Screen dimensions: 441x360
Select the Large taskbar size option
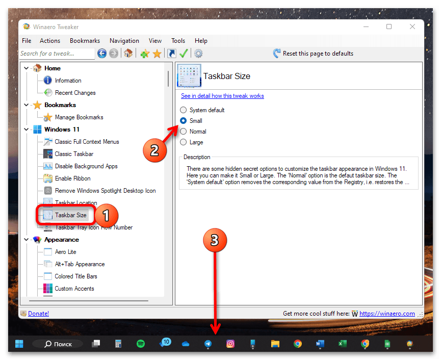pos(184,142)
